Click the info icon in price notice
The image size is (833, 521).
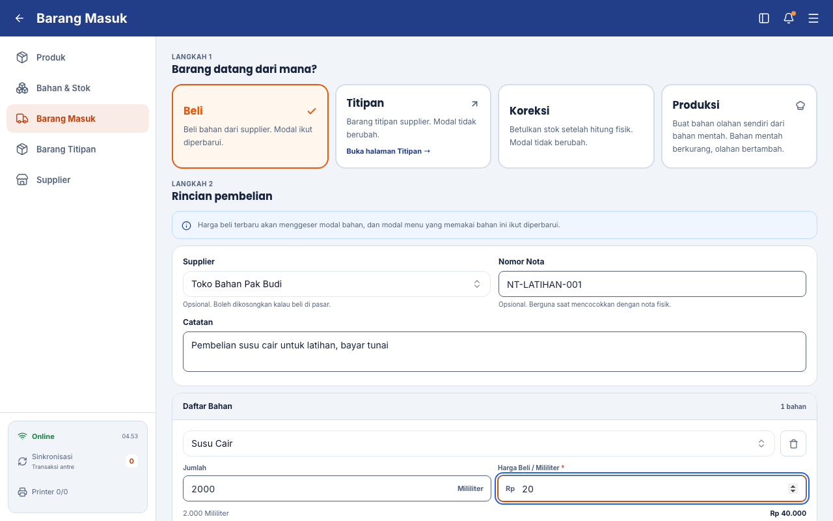pos(187,225)
